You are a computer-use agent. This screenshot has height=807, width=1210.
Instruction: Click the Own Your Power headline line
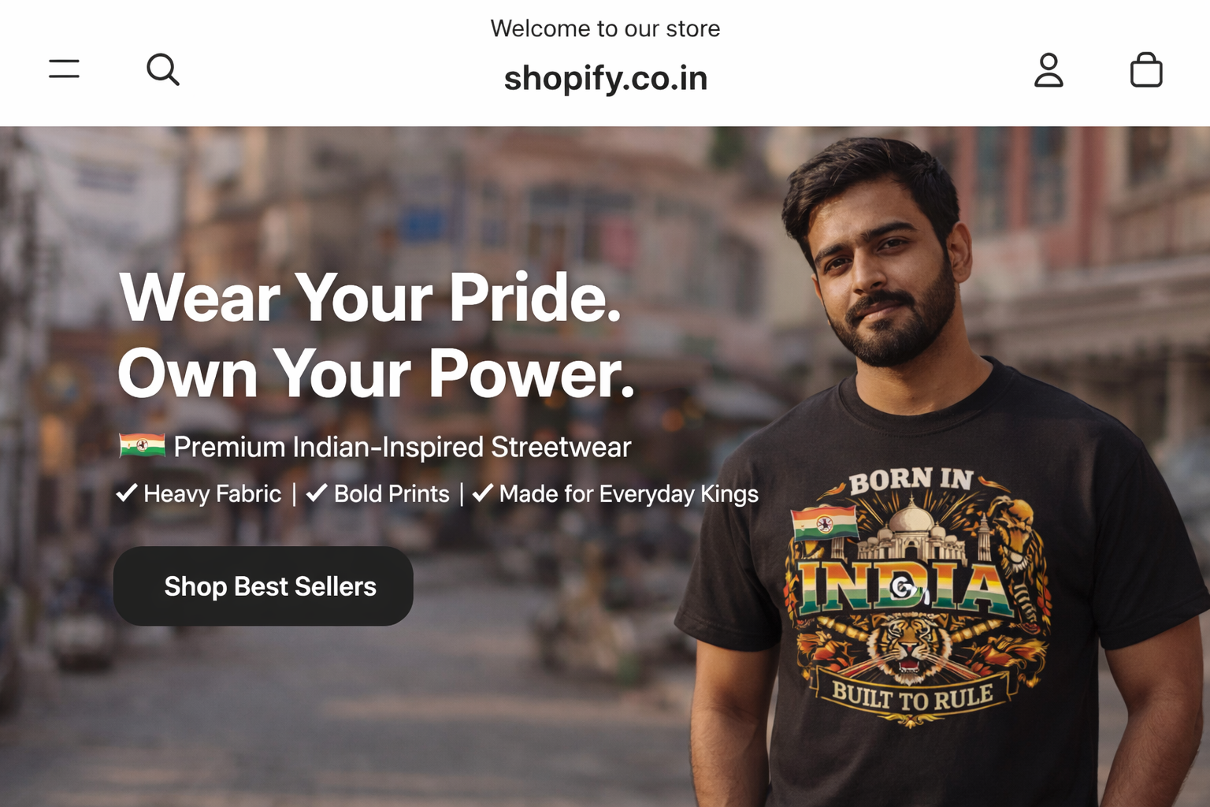[376, 374]
